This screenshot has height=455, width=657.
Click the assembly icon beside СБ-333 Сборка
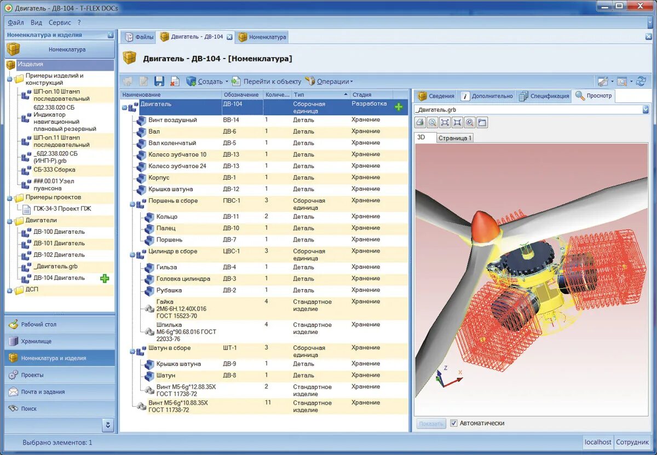[x=26, y=170]
